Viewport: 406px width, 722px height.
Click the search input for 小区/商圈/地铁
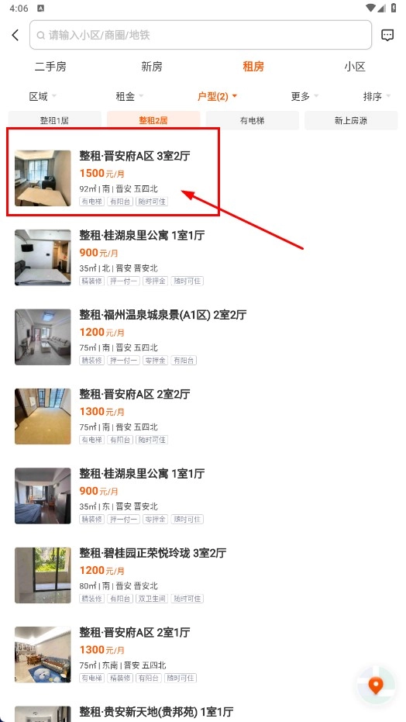tap(201, 35)
